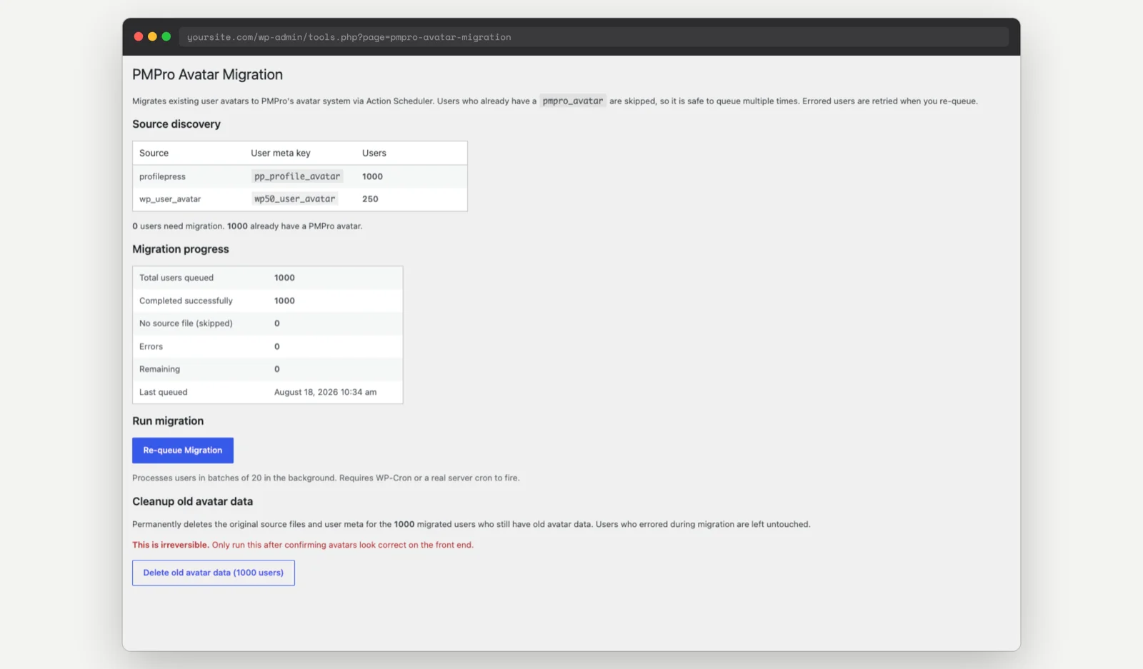
Task: Click the red close window dot
Action: 139,36
